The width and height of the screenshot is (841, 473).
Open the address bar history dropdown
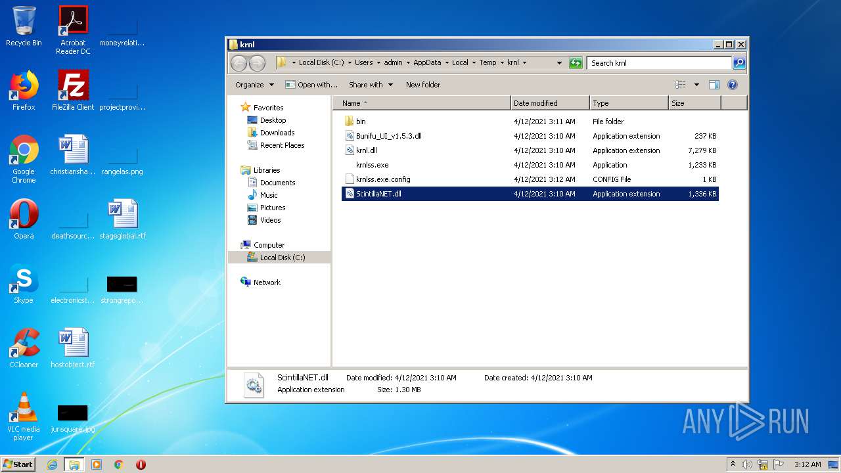(559, 63)
